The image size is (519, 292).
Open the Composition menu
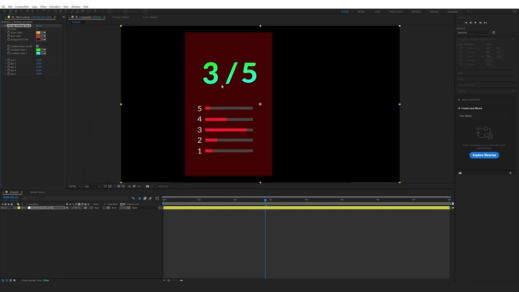click(22, 6)
